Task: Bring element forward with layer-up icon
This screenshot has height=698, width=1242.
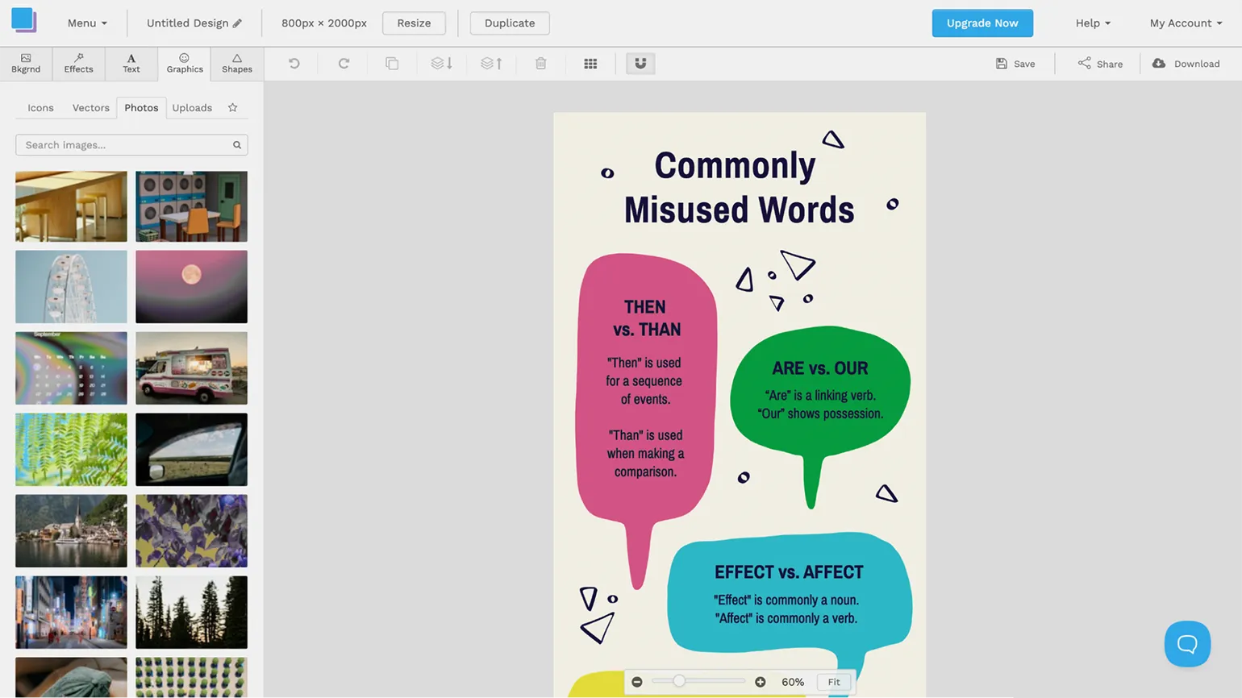Action: click(x=491, y=64)
